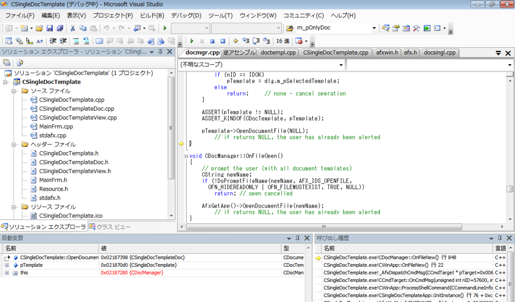Screen dimensions: 515x302
Task: Click the Step Out icon
Action: pos(267,41)
